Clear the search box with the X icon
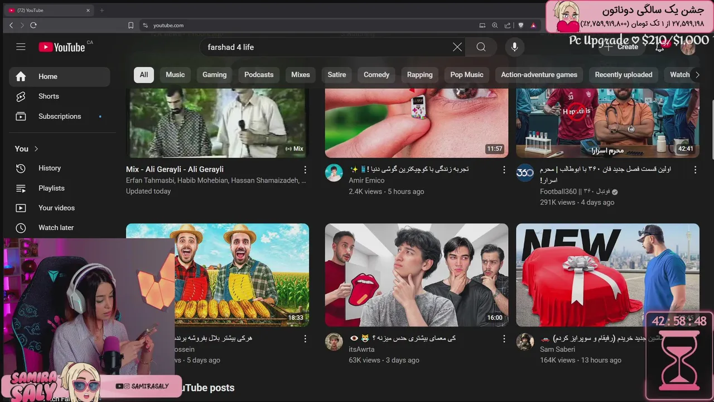Viewport: 714px width, 402px height. pos(457,47)
